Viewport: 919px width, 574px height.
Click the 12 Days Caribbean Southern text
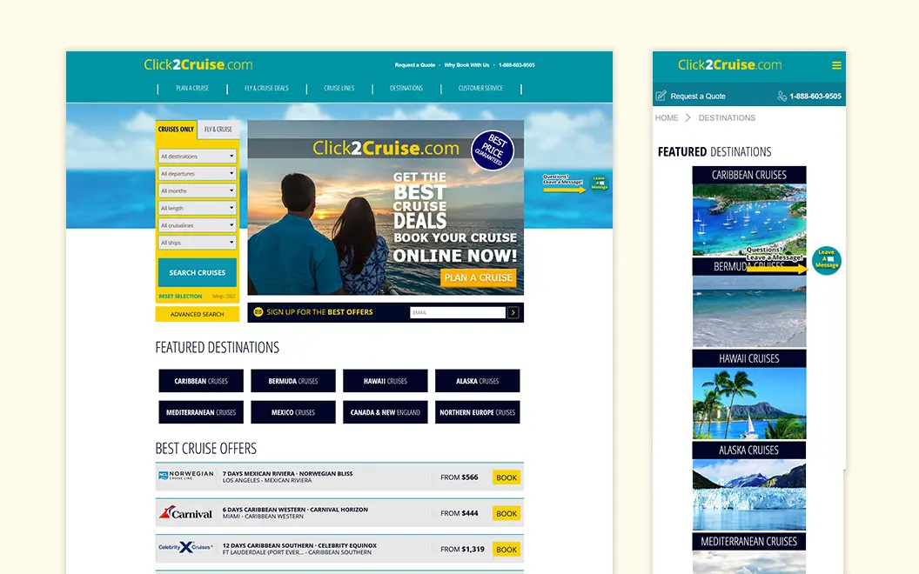click(299, 545)
